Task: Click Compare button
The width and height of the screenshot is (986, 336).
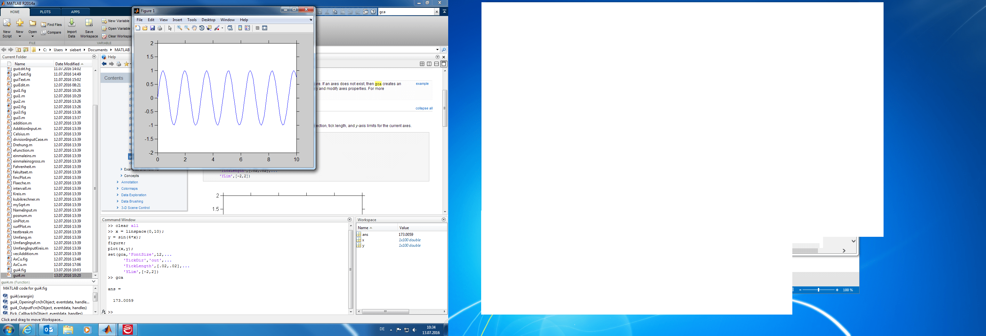Action: (51, 33)
